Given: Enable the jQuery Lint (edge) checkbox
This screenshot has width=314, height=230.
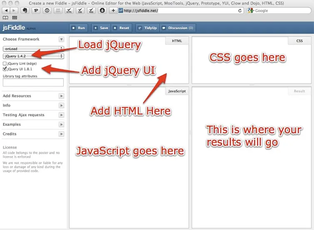Looking at the screenshot, I should click(5, 64).
